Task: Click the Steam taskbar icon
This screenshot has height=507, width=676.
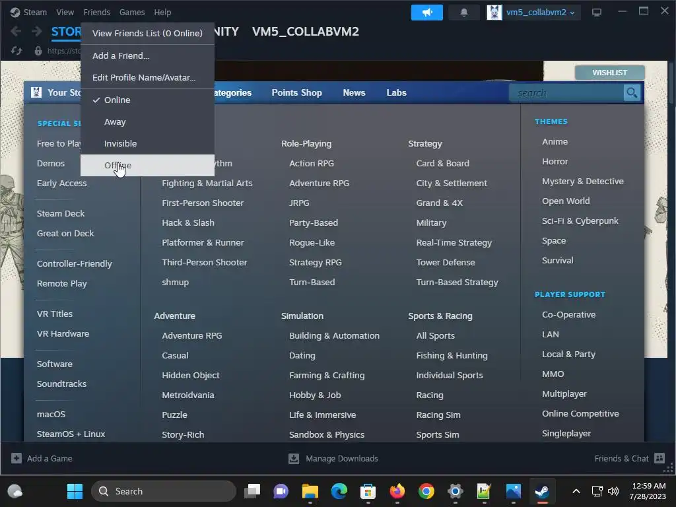Action: [x=542, y=491]
